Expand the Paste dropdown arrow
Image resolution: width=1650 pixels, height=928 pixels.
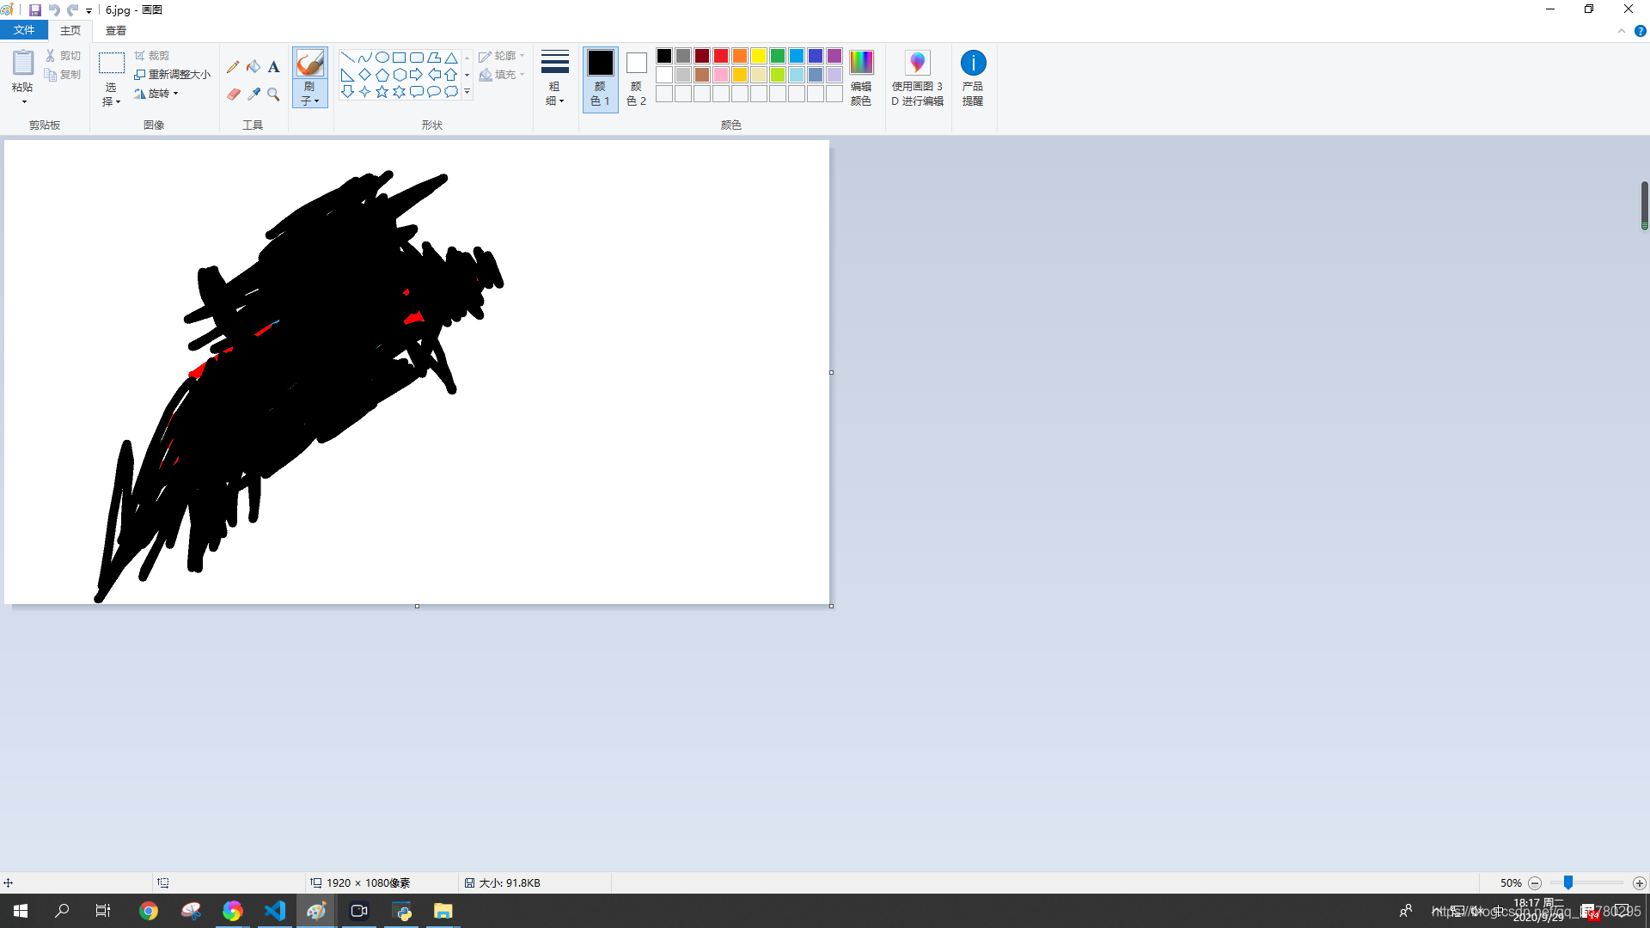23,101
